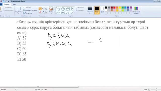Screen dimensions: 161x91
Task: Pick the yellow color swatch
Action: (120, 7)
